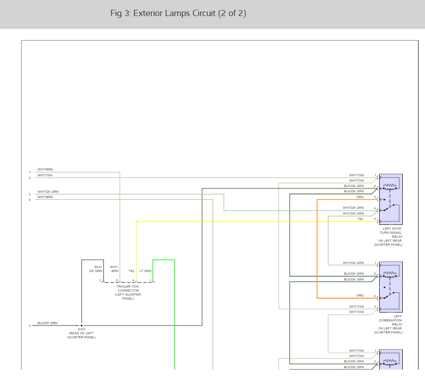
Task: Click the S353 splice dot
Action: (81, 325)
